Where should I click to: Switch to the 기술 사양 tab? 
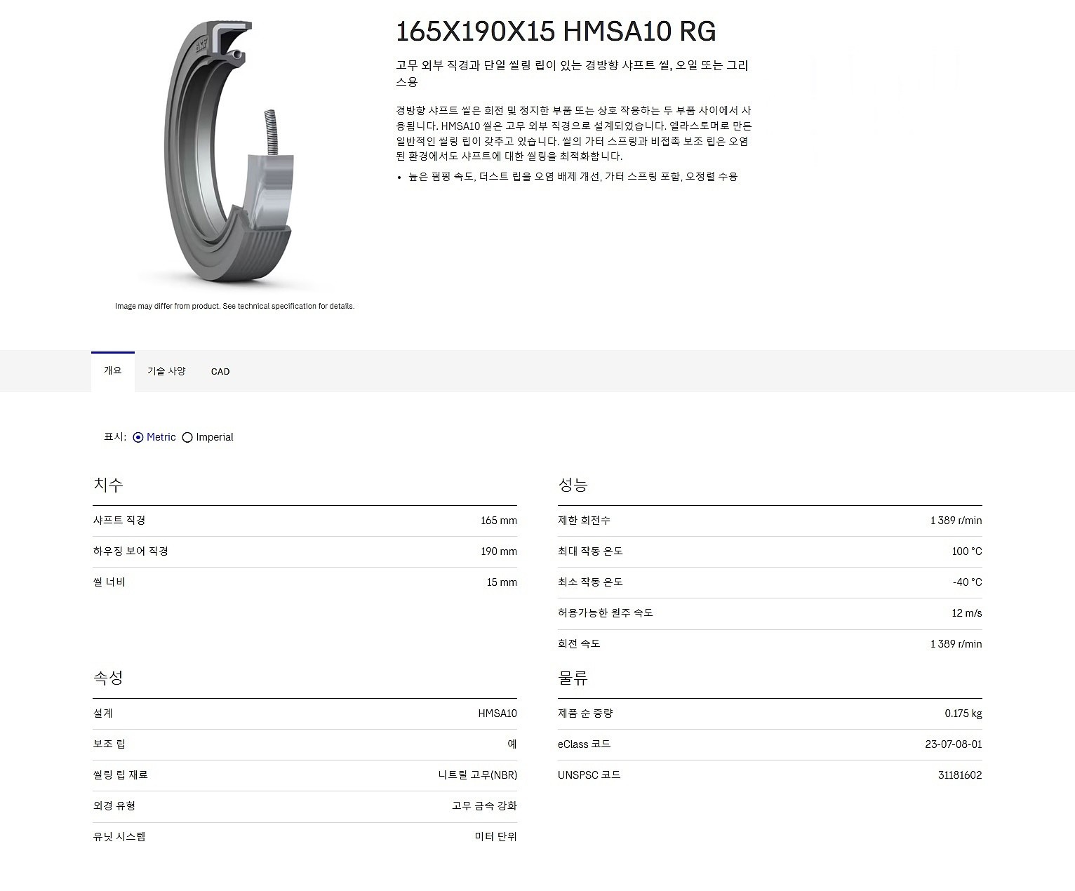[x=166, y=371]
